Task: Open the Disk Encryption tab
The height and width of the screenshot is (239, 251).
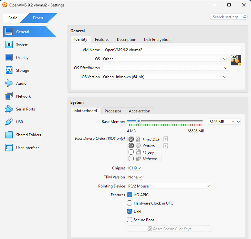Action: (157, 39)
